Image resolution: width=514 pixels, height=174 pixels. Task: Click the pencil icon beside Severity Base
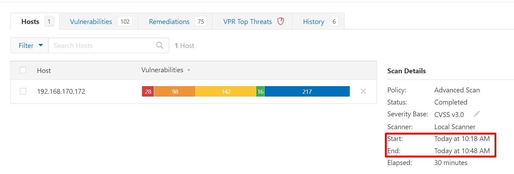click(476, 114)
